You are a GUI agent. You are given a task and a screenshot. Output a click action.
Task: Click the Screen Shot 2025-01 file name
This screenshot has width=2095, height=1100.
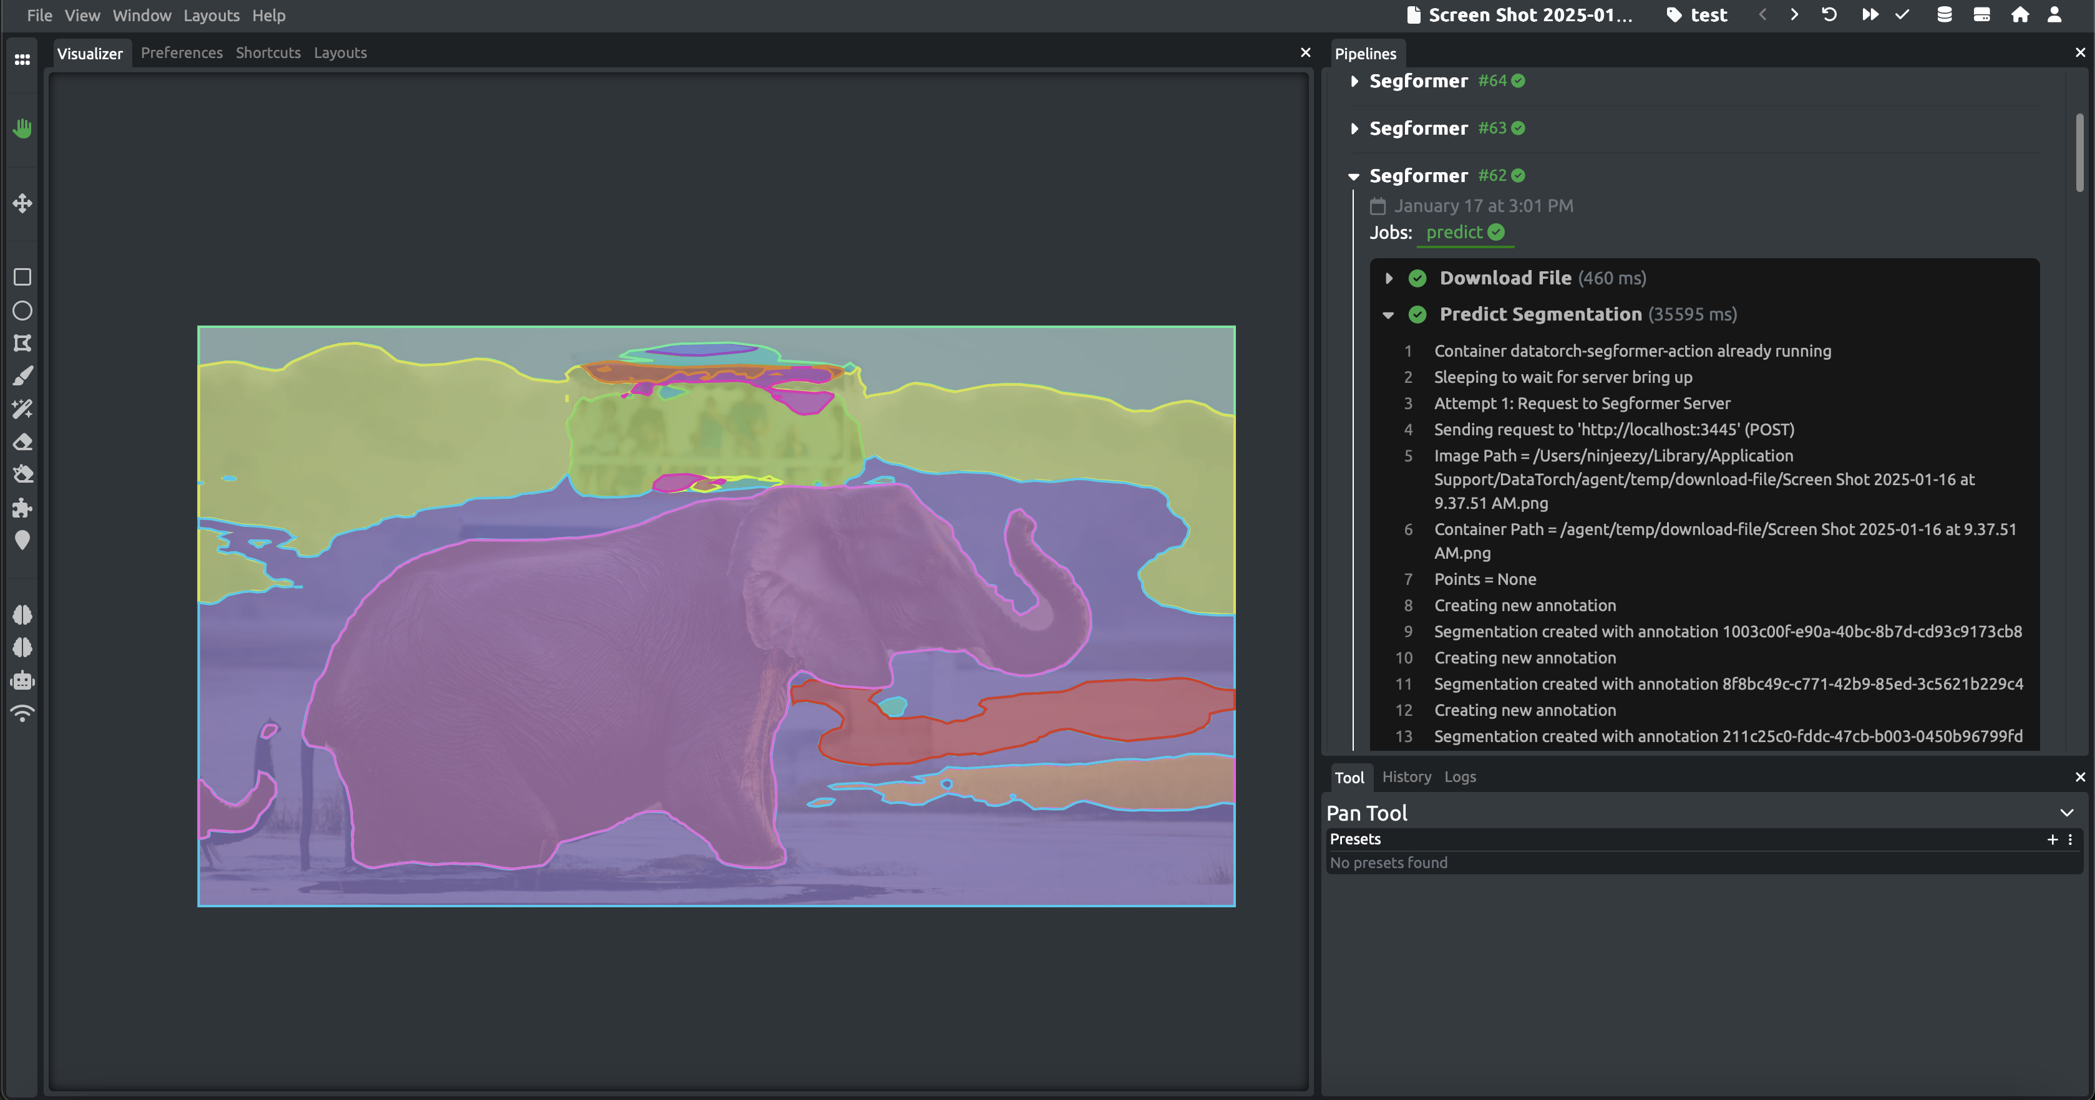[x=1519, y=16]
